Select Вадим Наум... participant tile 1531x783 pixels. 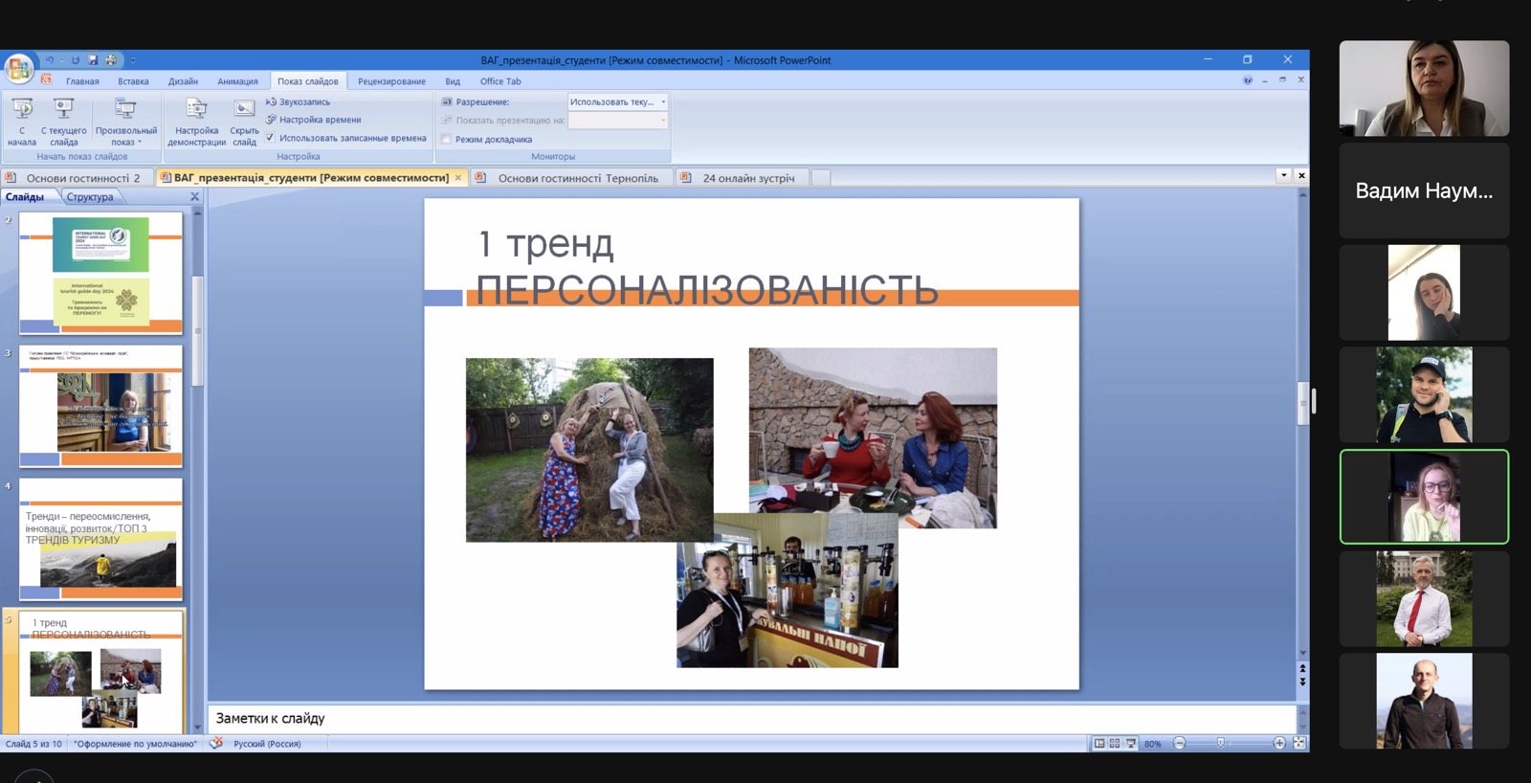click(1424, 190)
